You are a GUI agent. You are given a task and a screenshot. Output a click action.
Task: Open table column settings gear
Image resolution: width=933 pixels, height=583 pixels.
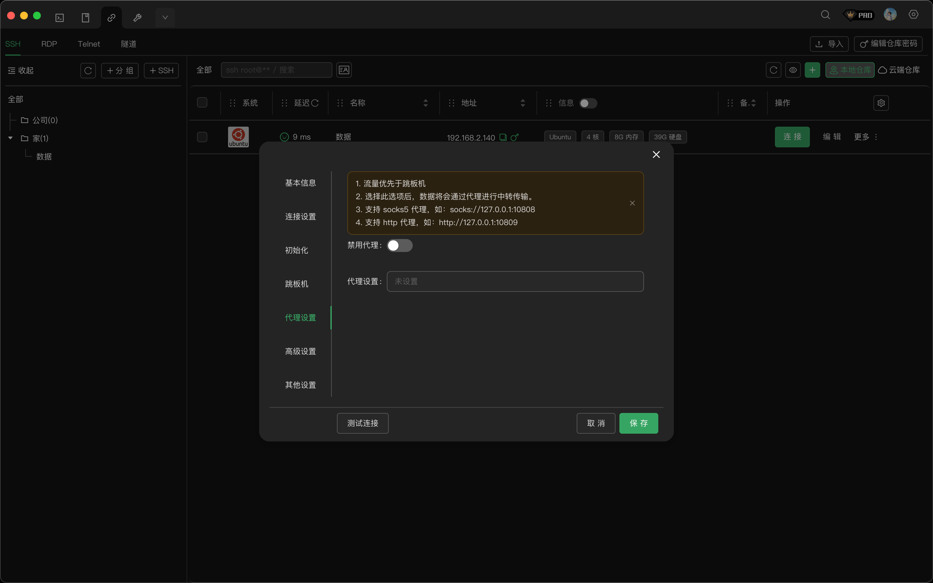[x=881, y=103]
